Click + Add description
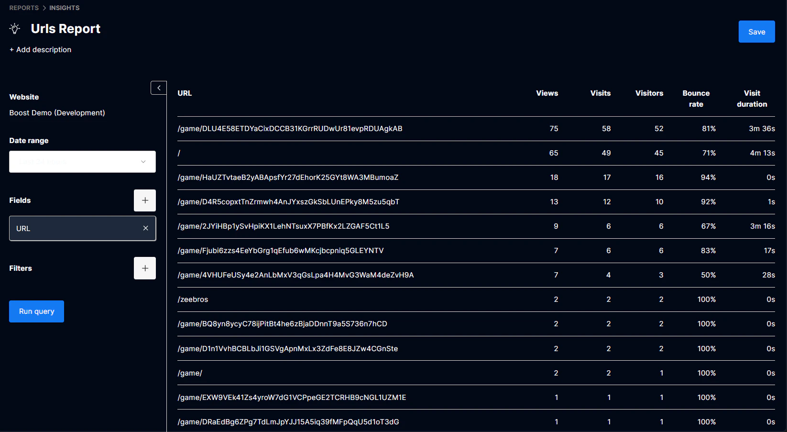The width and height of the screenshot is (787, 432). pos(40,49)
